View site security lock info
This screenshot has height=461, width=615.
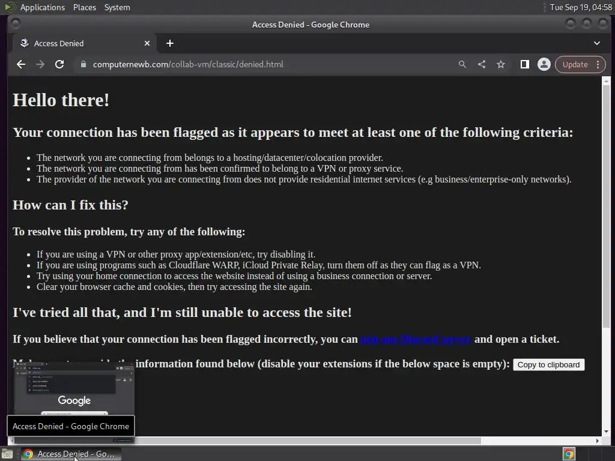click(x=83, y=64)
